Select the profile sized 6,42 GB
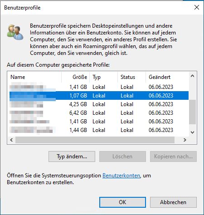This screenshot has height=215, width=204. 99,113
